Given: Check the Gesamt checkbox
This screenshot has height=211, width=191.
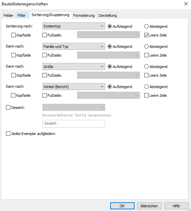Looking at the screenshot, I should [8, 108].
